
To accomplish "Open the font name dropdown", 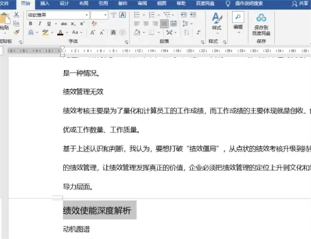I will click(87, 15).
